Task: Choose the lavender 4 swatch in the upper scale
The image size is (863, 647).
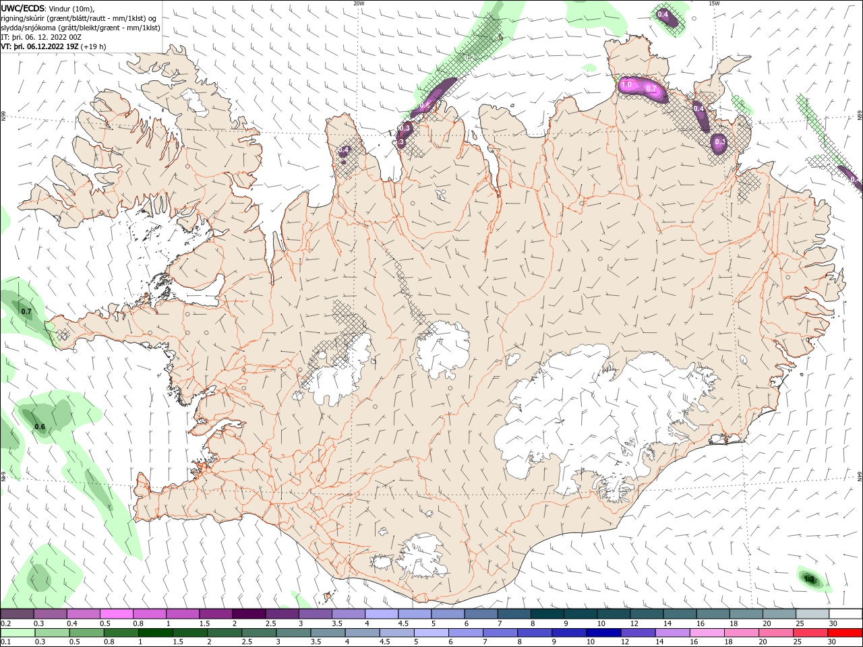Action: (x=382, y=614)
